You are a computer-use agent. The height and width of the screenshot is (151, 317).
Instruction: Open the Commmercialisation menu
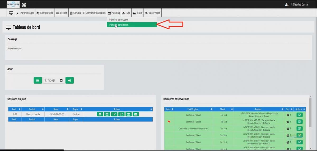point(94,13)
